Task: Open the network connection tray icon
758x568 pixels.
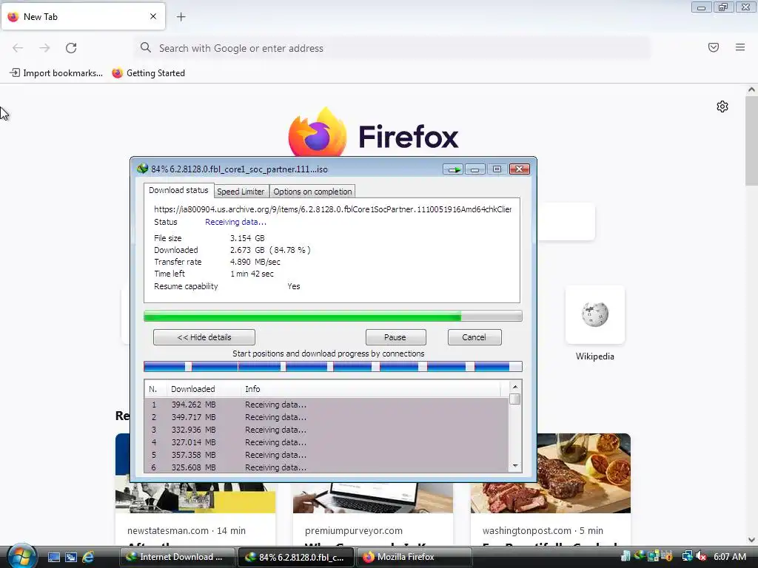Action: 687,556
